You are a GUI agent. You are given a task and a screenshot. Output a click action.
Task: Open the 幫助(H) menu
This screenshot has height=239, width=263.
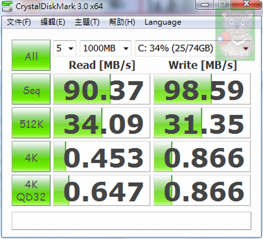click(x=122, y=22)
